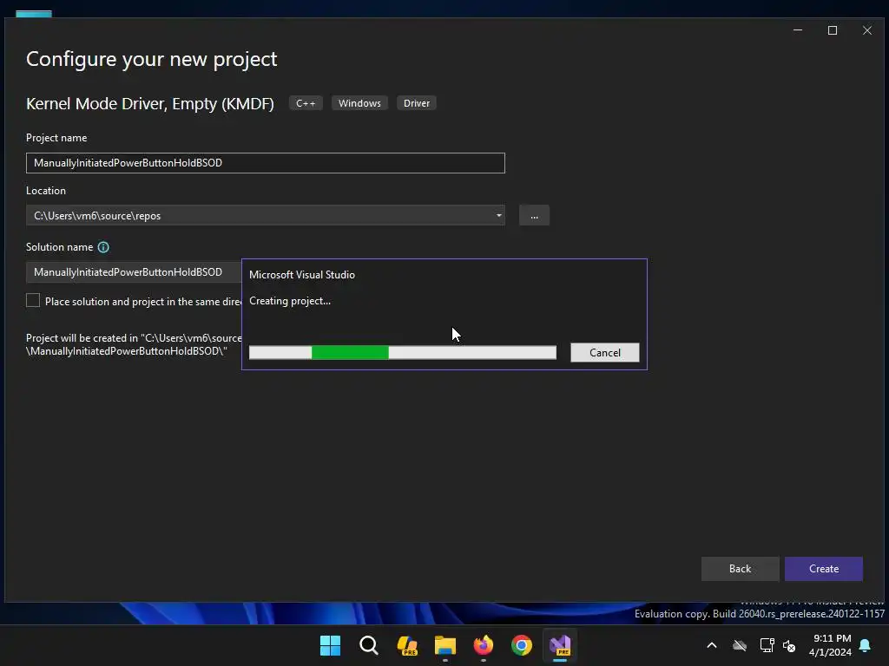
Task: Click the Windows tag
Action: [x=359, y=103]
